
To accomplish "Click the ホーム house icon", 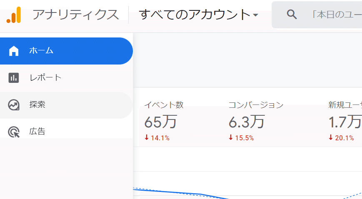I will (x=14, y=51).
